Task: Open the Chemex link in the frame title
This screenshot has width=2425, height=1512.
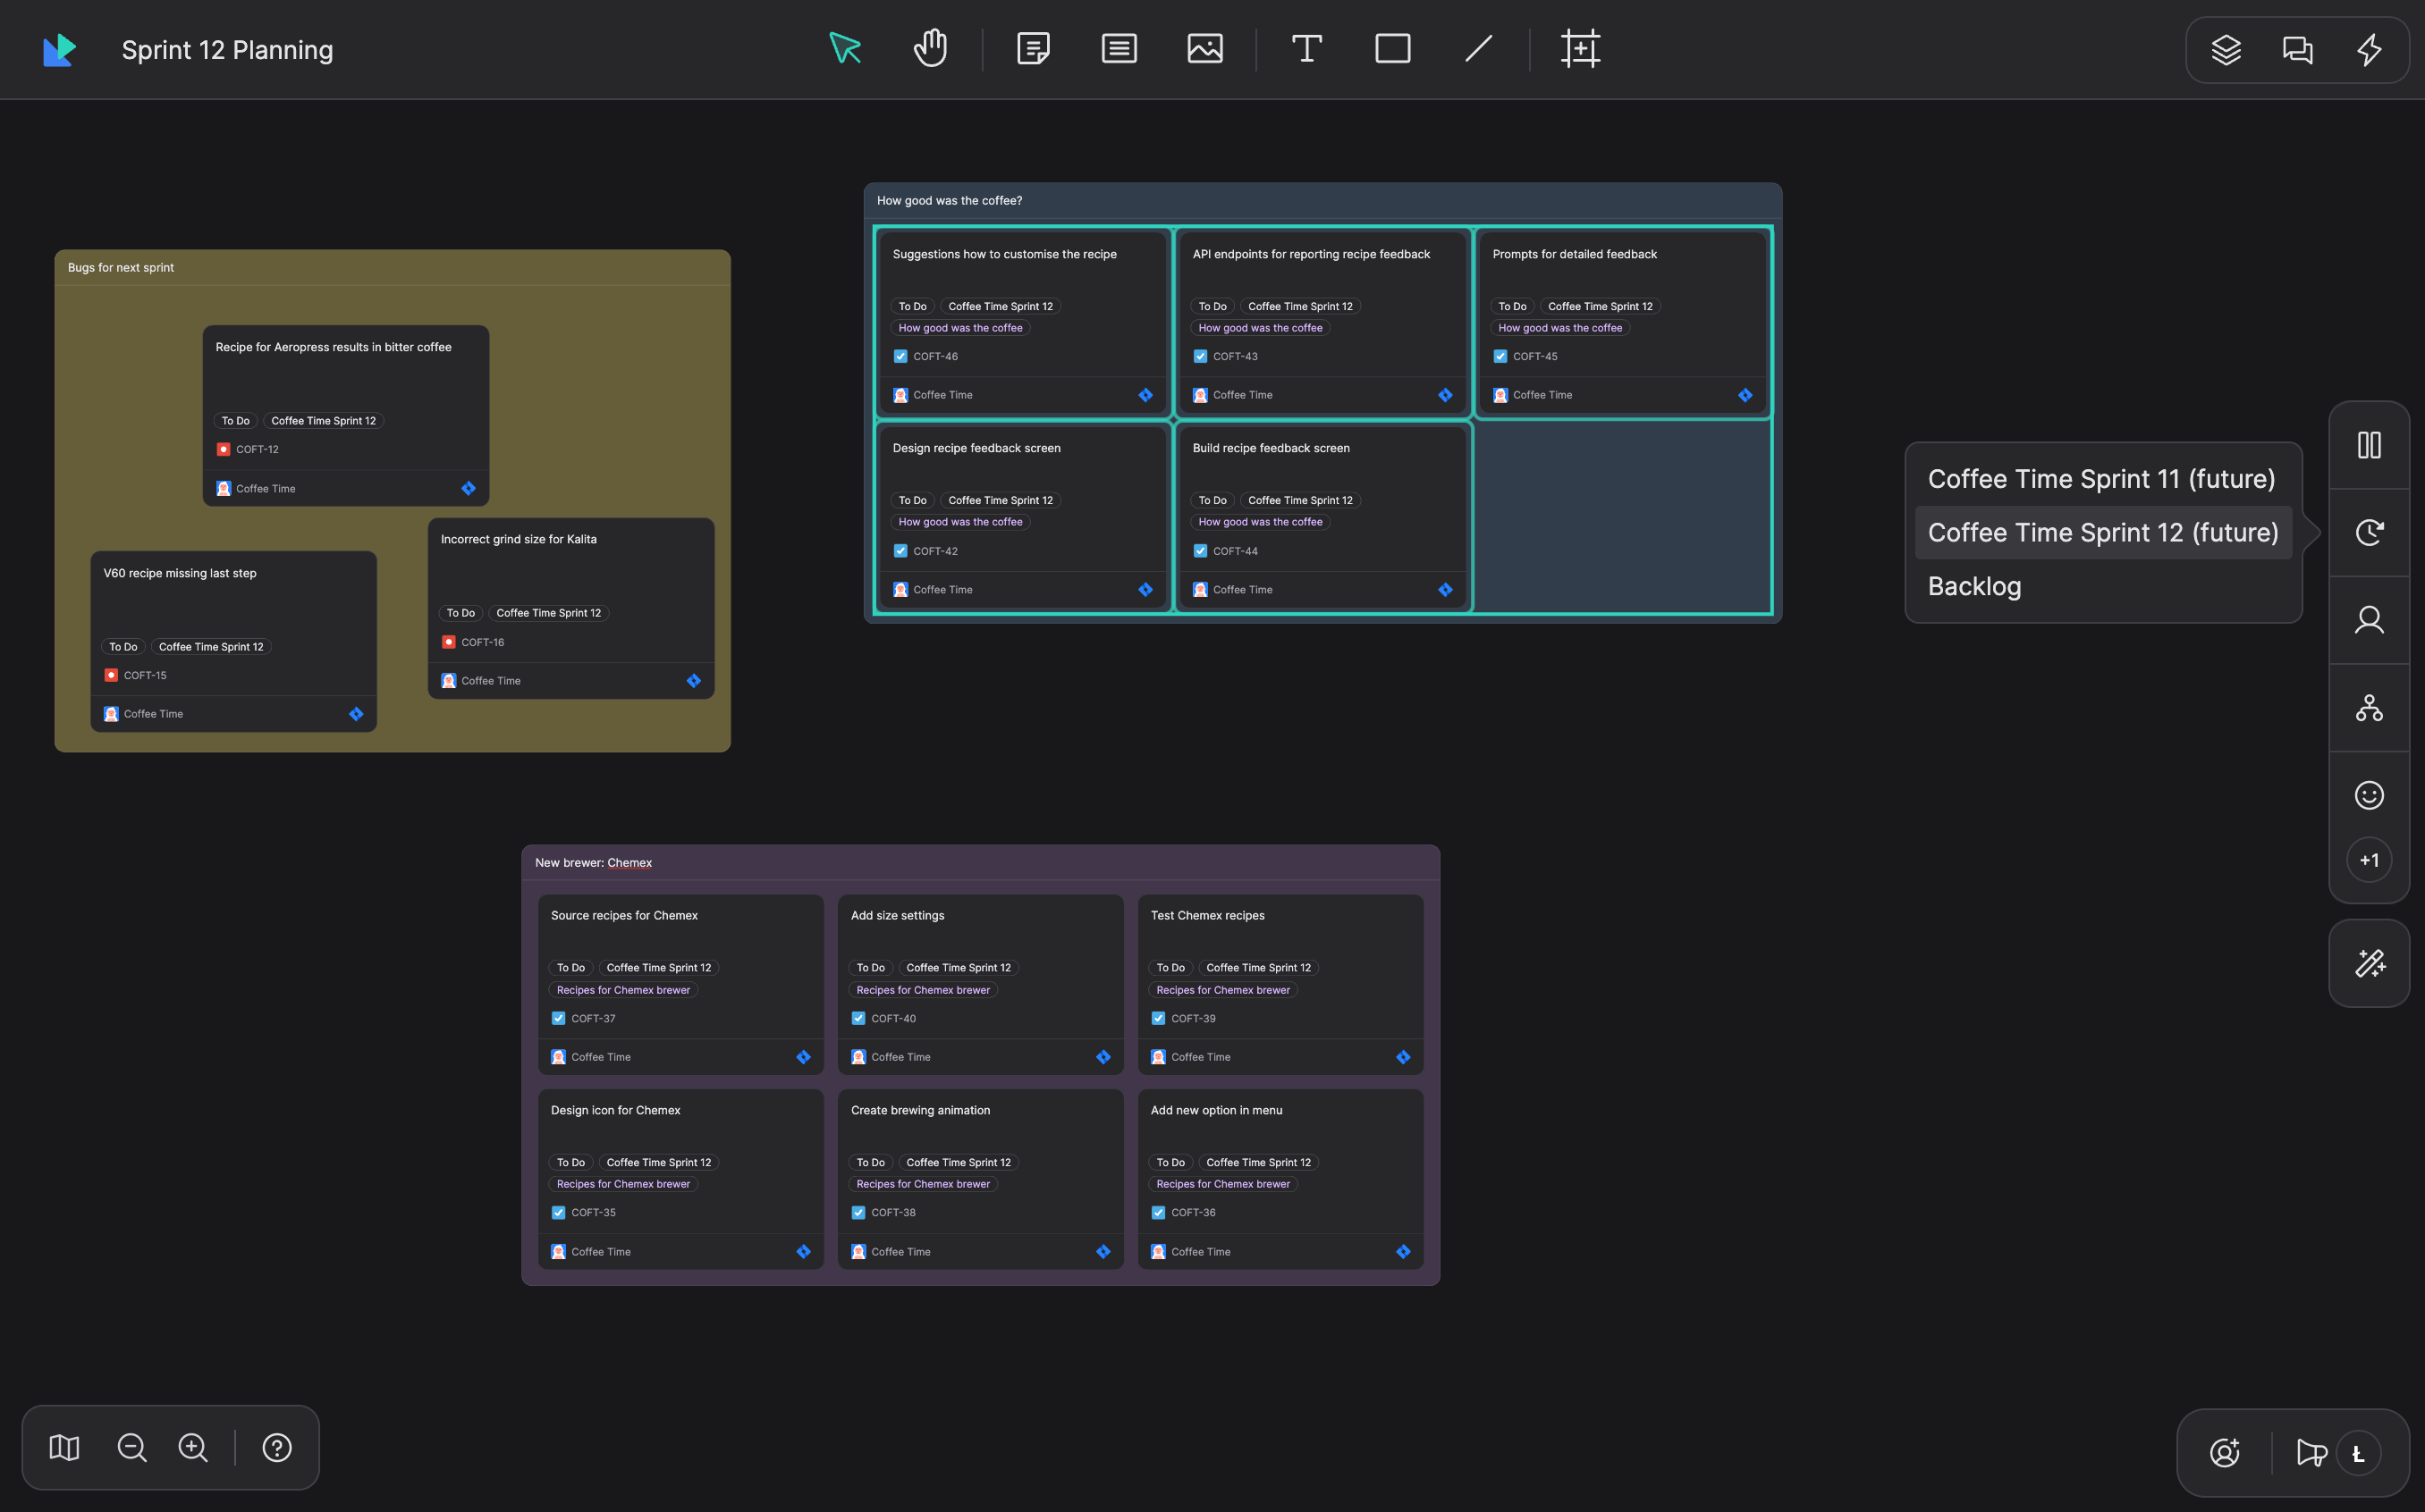Action: point(629,862)
